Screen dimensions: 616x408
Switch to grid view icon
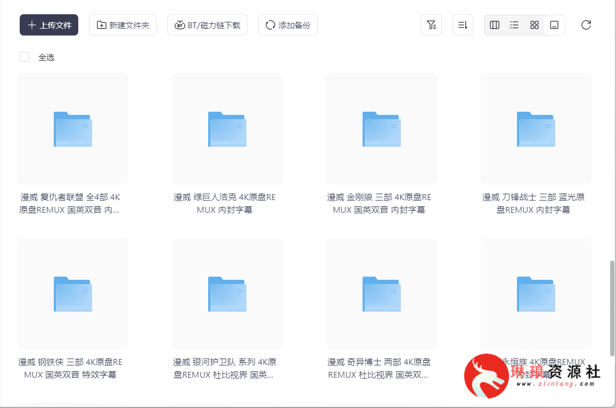[535, 25]
